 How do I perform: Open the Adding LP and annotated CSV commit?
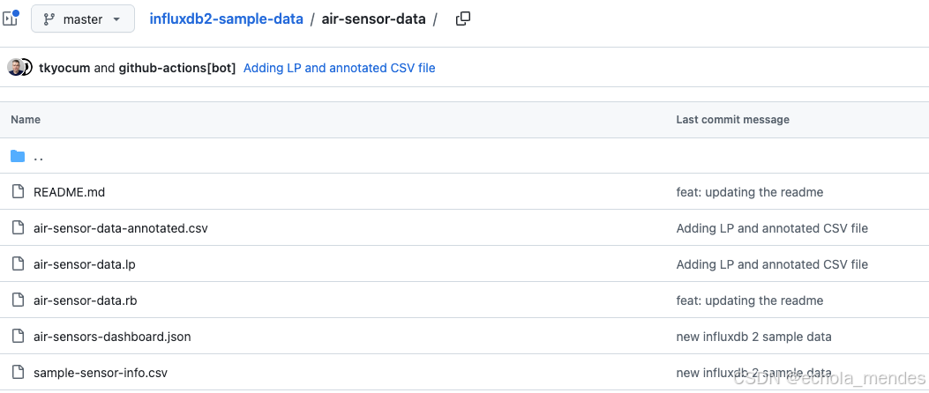pyautogui.click(x=340, y=68)
